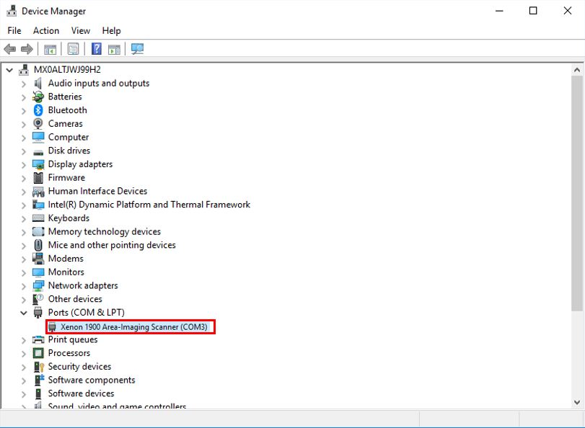Select the Keyboards category
This screenshot has width=585, height=428.
click(69, 218)
